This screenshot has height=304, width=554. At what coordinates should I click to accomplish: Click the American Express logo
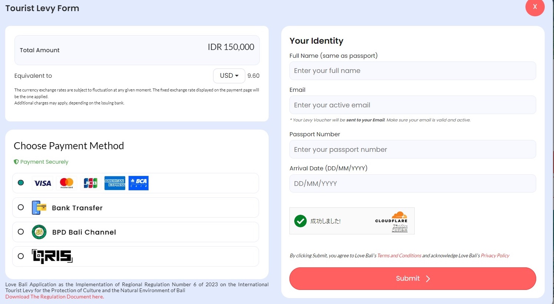click(x=115, y=183)
